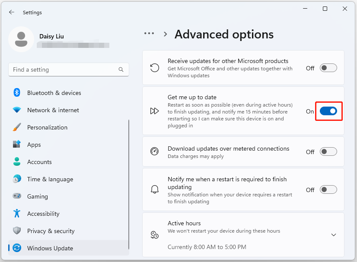Select Accounts in the sidebar
Viewport: 357px width, 262px height.
[x=40, y=162]
